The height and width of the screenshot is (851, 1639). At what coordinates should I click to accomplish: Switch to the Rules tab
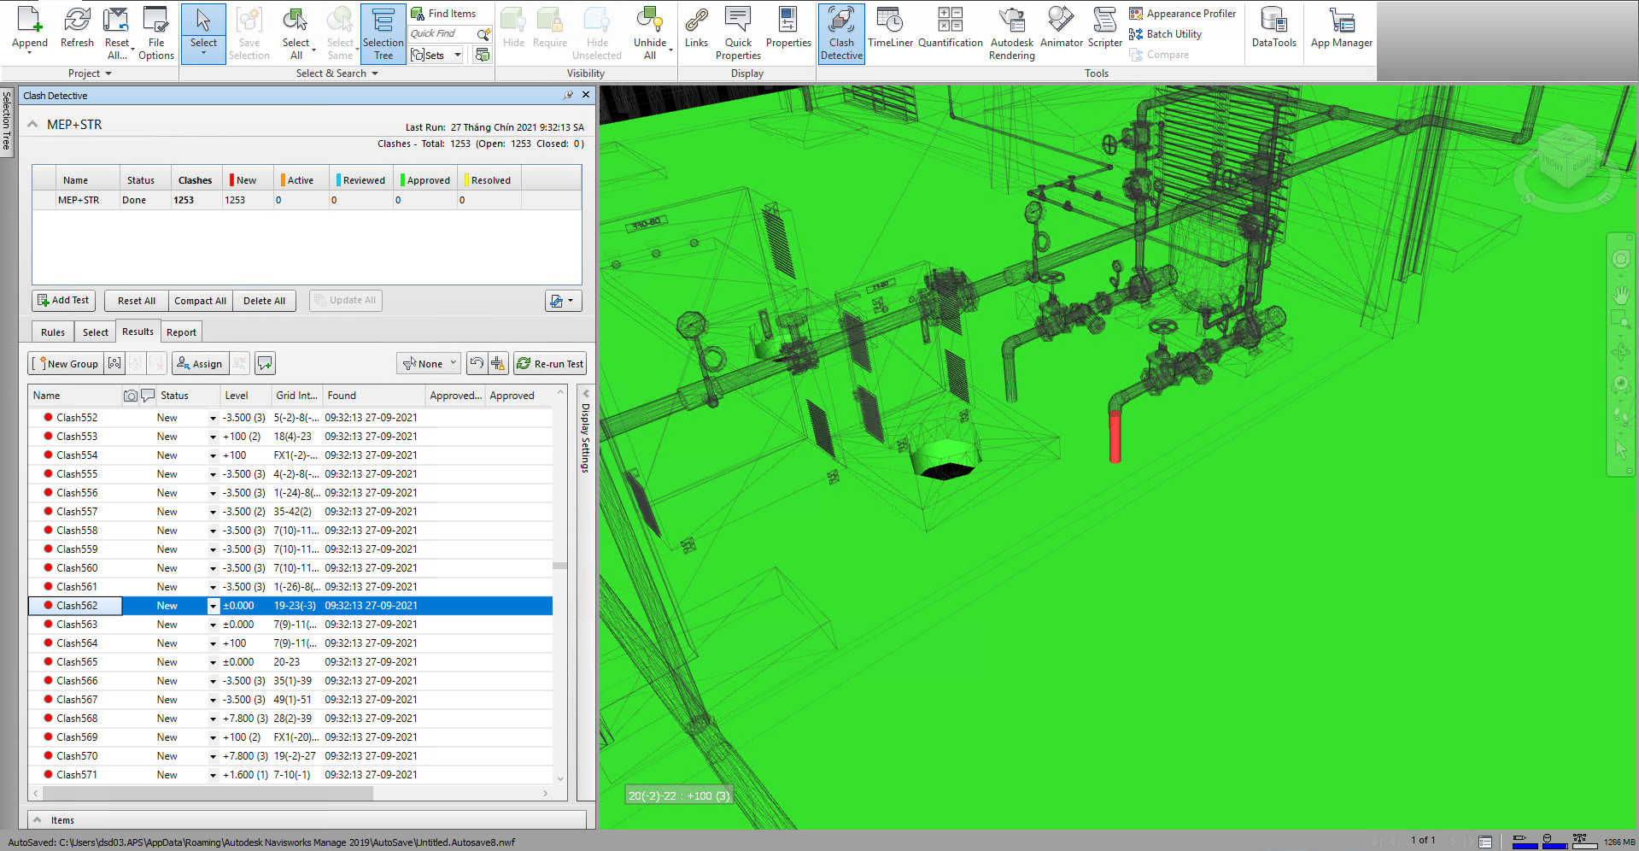click(x=53, y=332)
